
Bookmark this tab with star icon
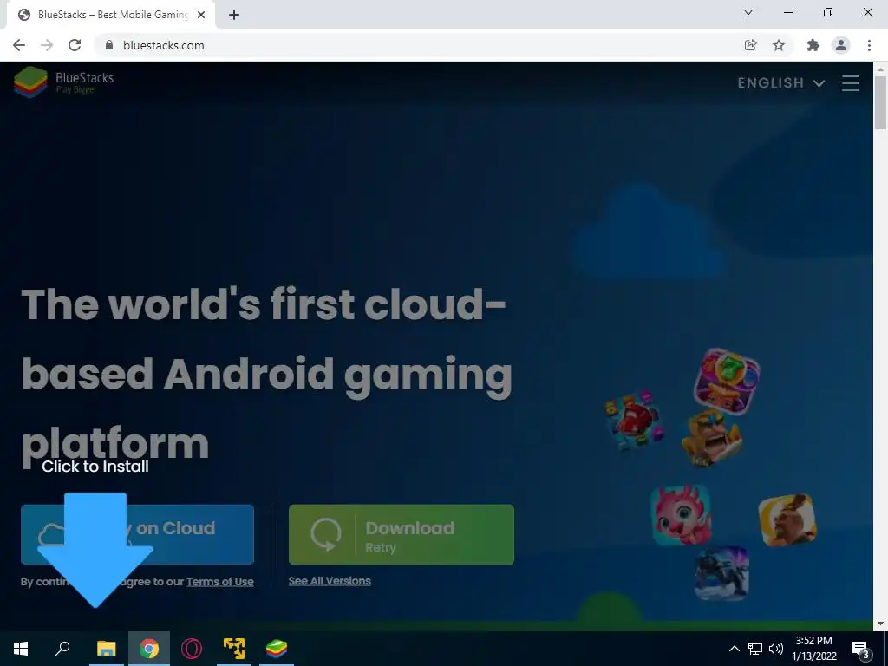tap(779, 45)
